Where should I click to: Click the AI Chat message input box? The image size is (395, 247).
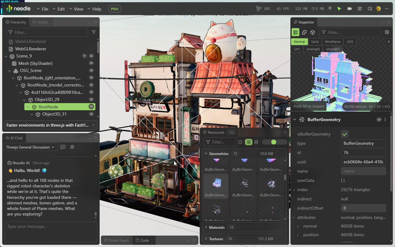coord(51,232)
